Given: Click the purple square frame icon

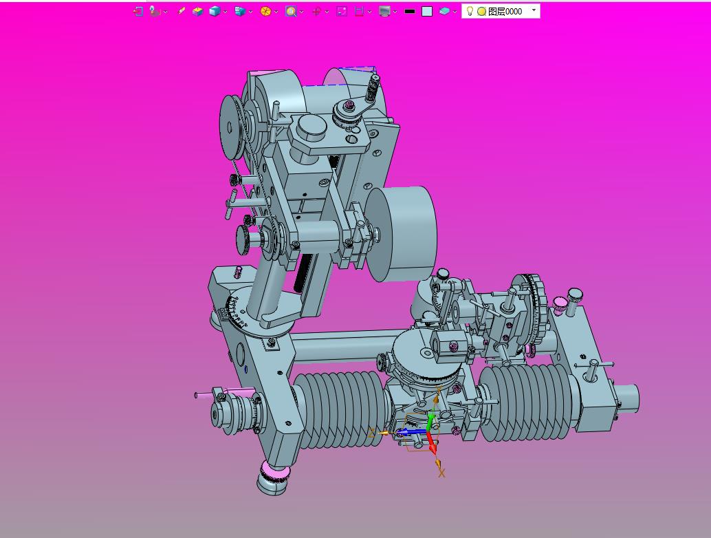Looking at the screenshot, I should tap(342, 11).
